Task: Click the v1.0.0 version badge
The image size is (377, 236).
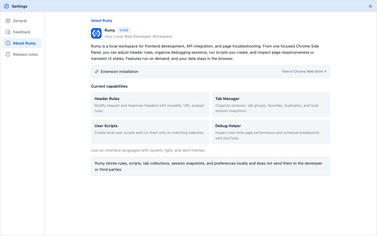Action: click(x=124, y=30)
